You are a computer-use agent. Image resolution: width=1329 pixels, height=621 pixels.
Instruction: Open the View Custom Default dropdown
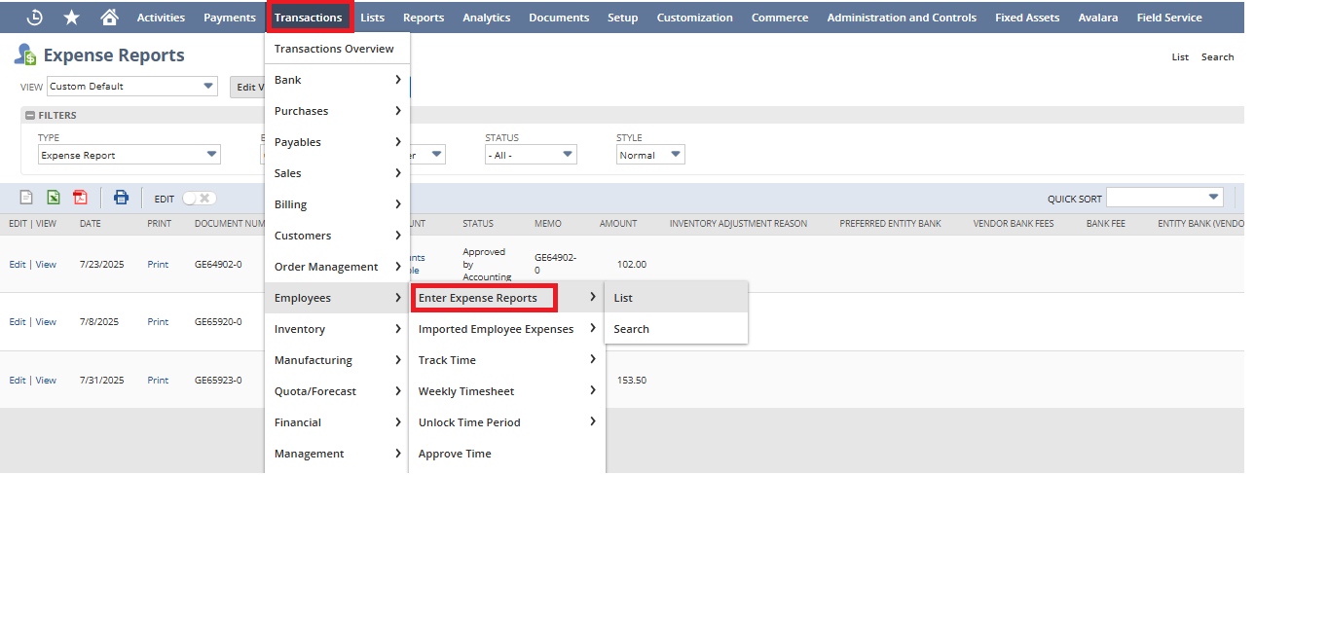click(x=131, y=87)
